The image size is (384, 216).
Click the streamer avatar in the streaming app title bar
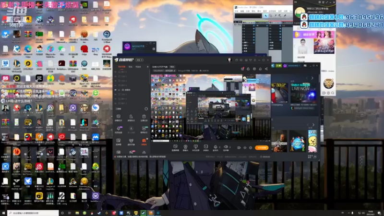[x=229, y=60]
